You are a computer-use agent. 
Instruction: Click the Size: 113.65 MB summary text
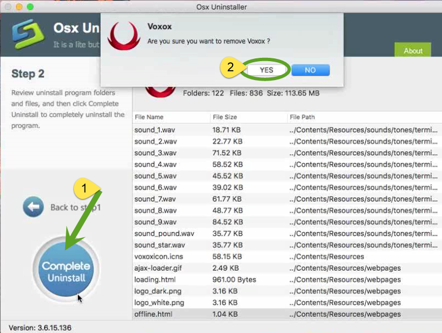pos(293,93)
